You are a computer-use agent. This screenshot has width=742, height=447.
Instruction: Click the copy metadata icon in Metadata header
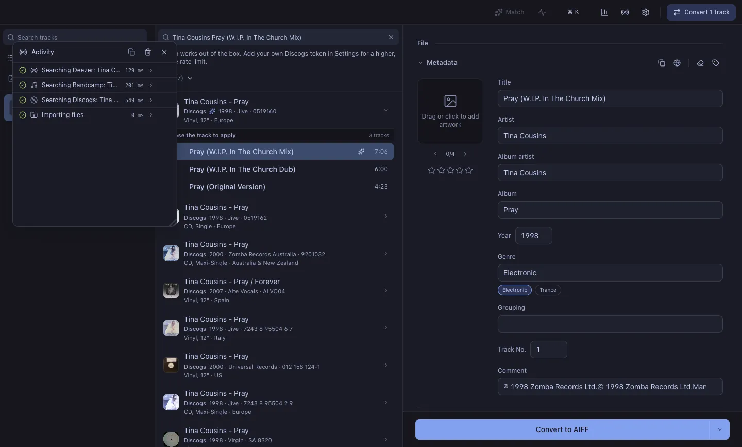(x=662, y=63)
